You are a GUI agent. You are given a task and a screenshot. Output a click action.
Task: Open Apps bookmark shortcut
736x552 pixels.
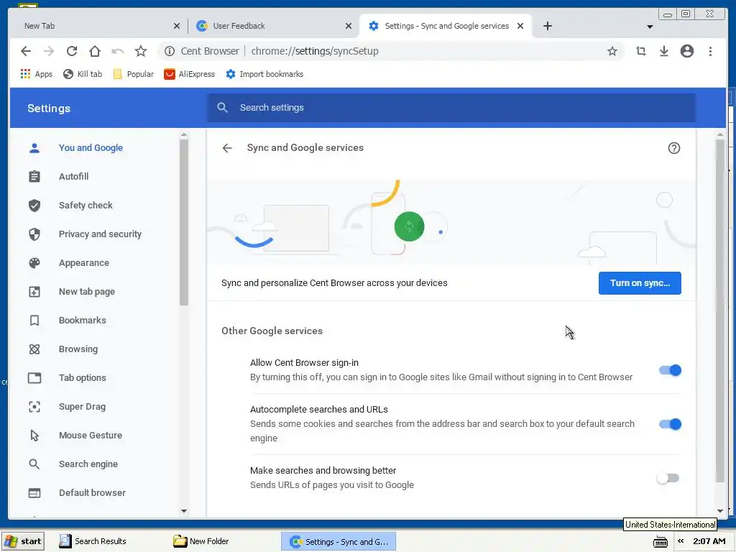tap(37, 74)
